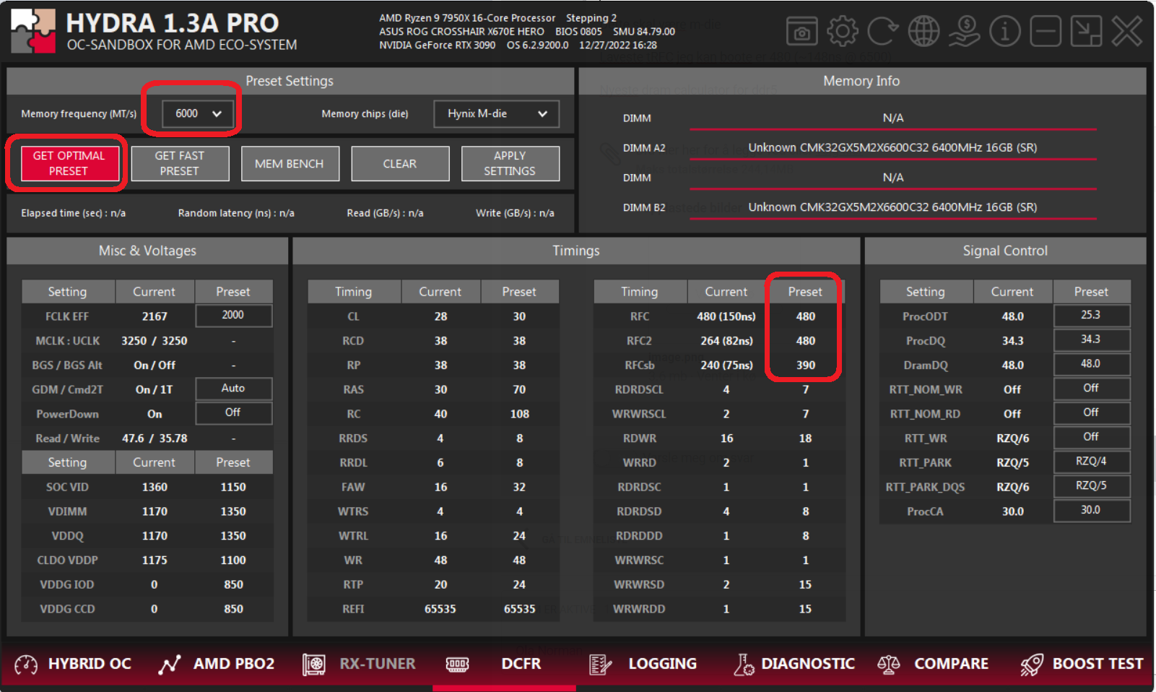
Task: Click the GET OPTIMAL PRESET button
Action: pos(69,163)
